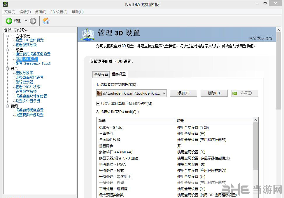Open 查看 HDCP 状态 page
This screenshot has width=284, height=198.
click(28, 87)
